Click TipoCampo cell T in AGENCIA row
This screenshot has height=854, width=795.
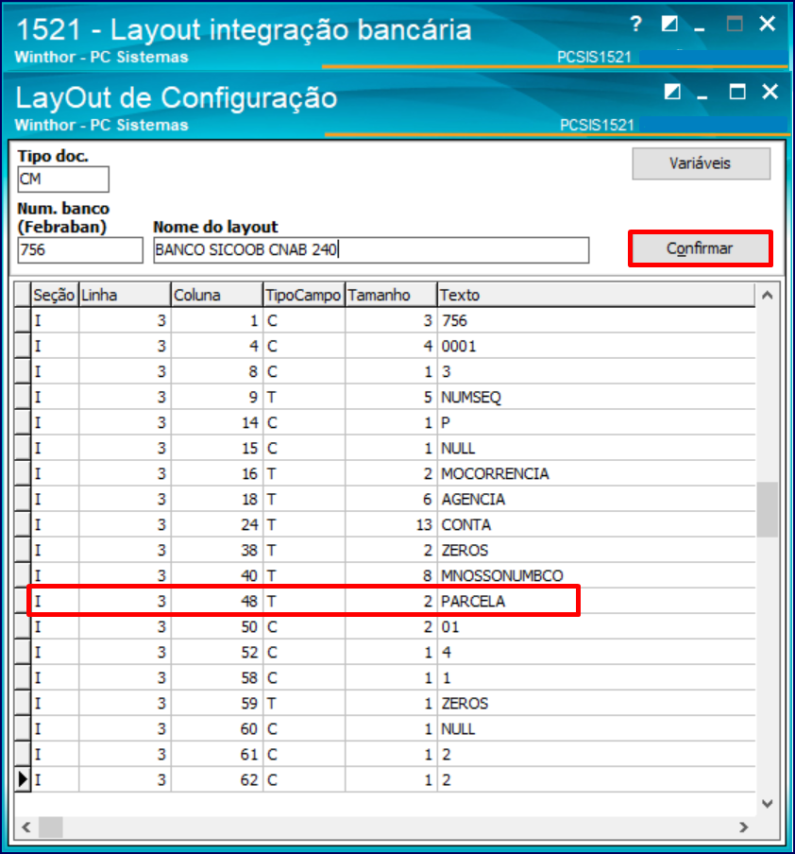coord(304,500)
